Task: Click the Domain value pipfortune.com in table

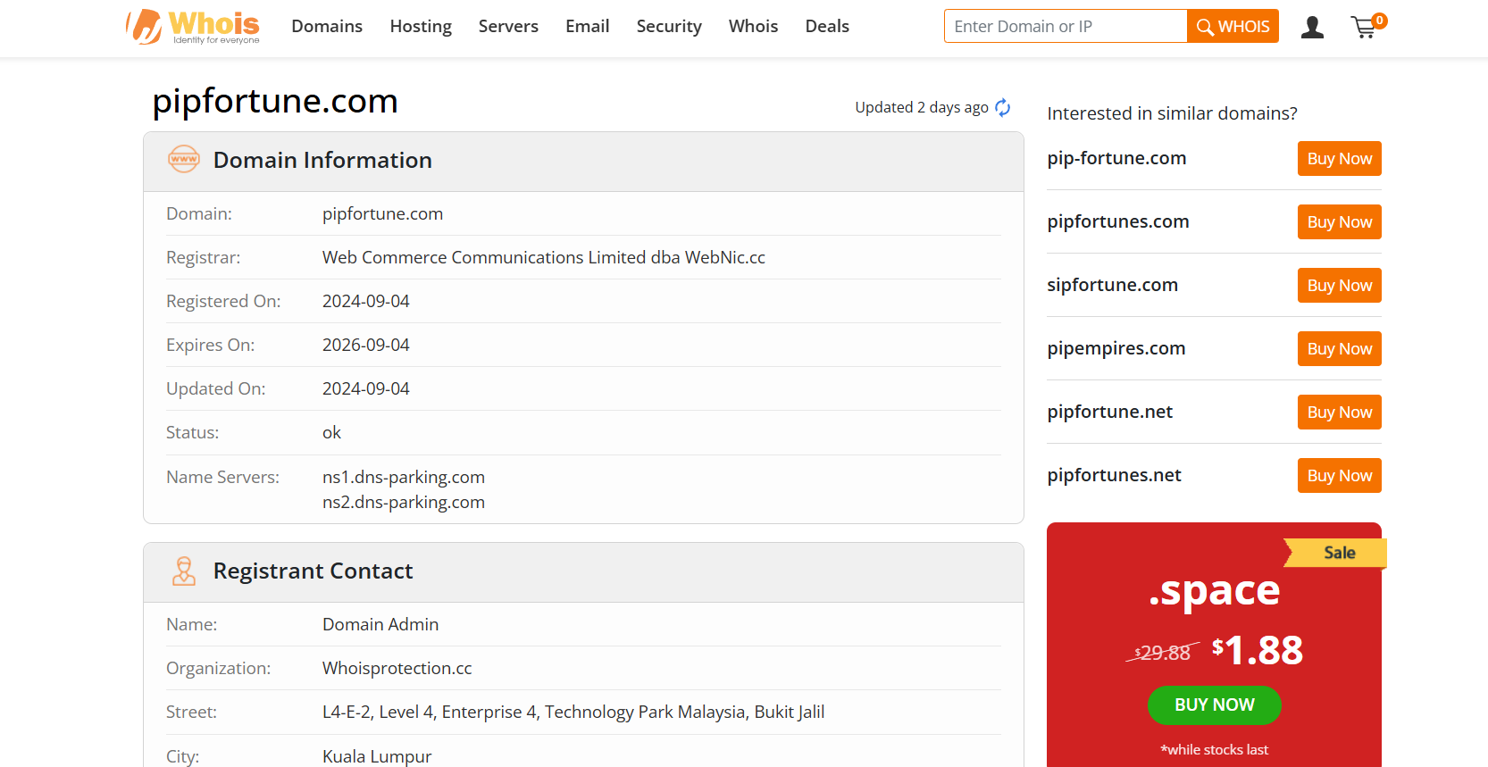Action: [x=383, y=213]
